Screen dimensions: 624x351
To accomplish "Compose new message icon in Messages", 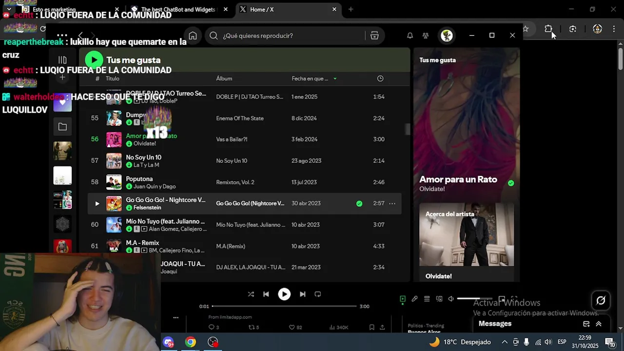I will tap(586, 324).
